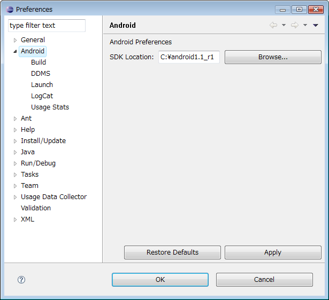Expand the Install/Update tree node
This screenshot has height=300, width=329.
click(x=15, y=141)
